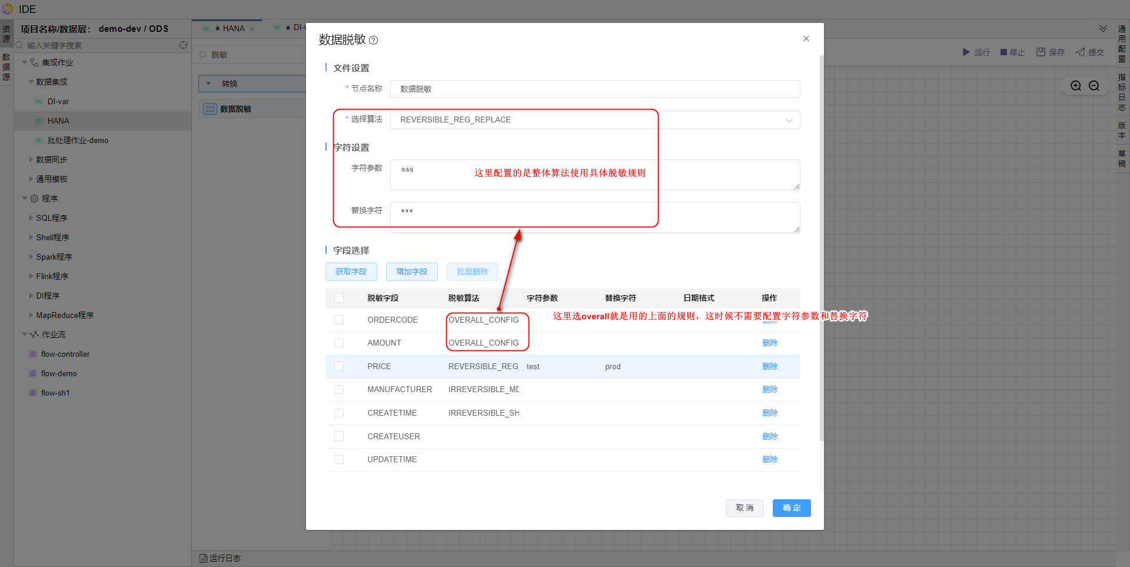
Task: Click the locate icon in search bar
Action: tap(183, 45)
